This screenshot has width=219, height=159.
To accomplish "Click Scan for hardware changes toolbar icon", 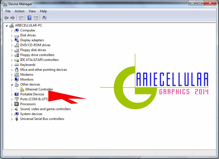I will pos(44,18).
